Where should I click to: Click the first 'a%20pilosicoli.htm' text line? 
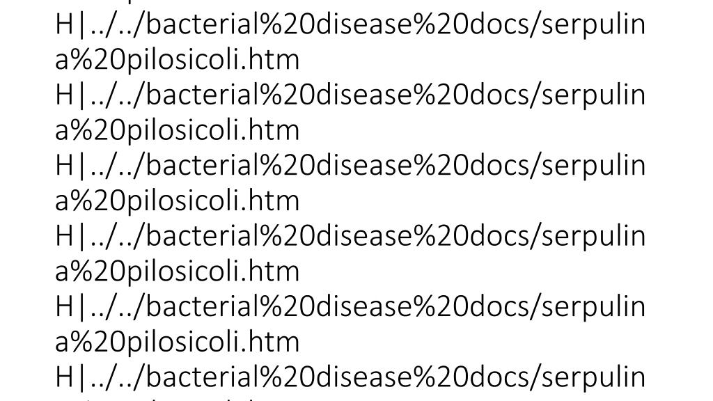point(177,60)
